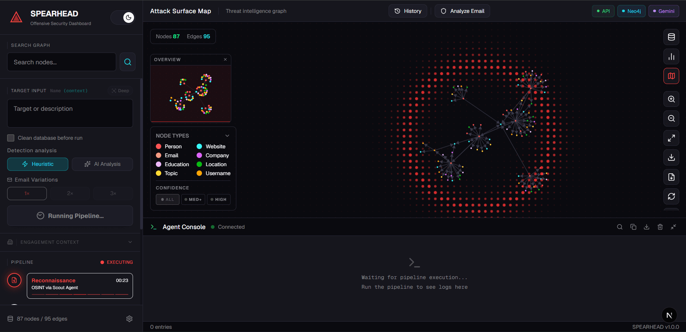686x332 pixels.
Task: Collapse the Node Types section chevron
Action: tap(228, 136)
